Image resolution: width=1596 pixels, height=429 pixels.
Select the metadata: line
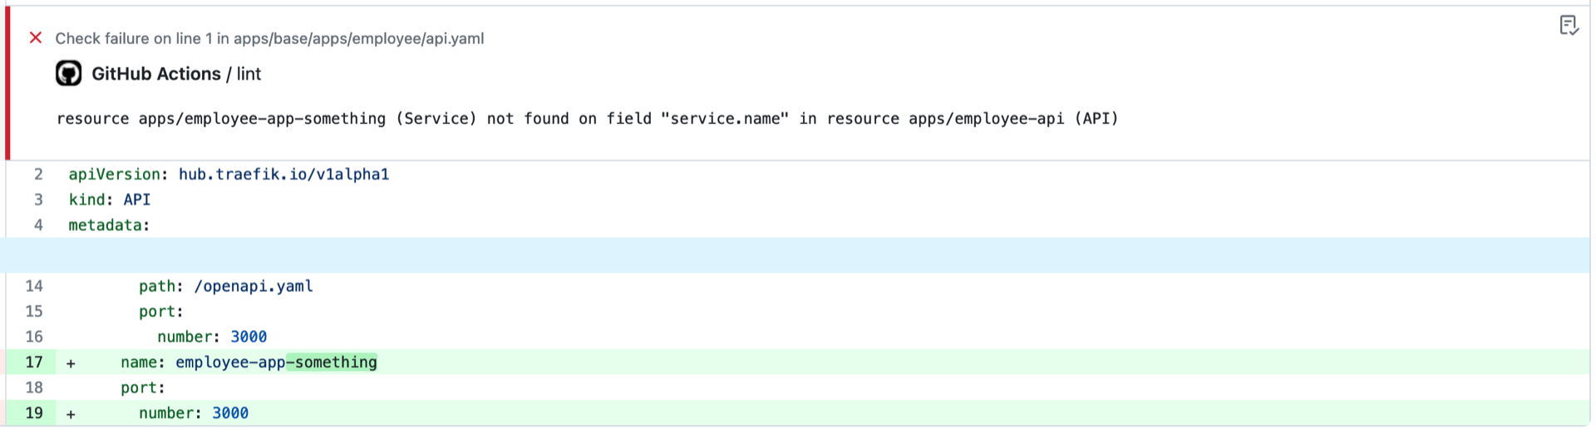coord(109,224)
